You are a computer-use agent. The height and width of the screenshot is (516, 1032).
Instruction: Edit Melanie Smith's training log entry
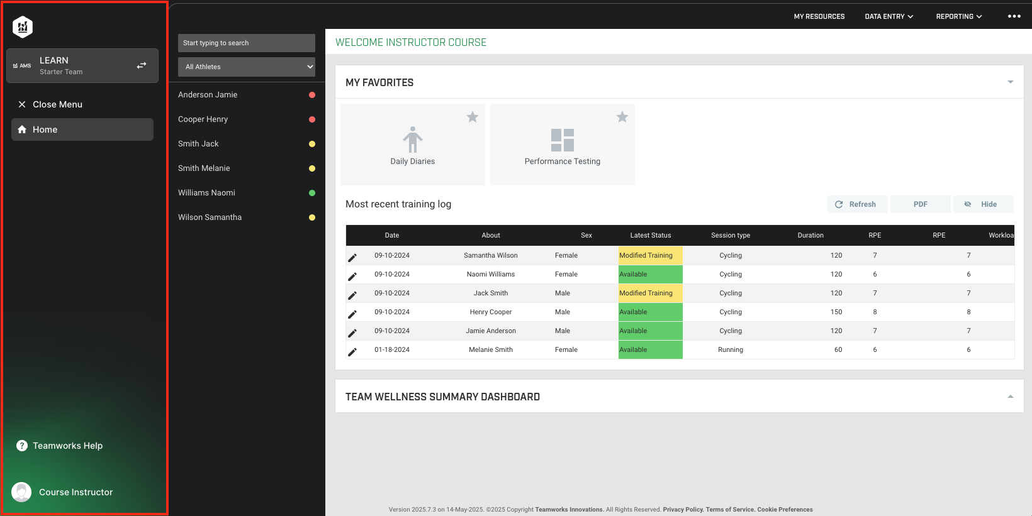[x=352, y=351]
